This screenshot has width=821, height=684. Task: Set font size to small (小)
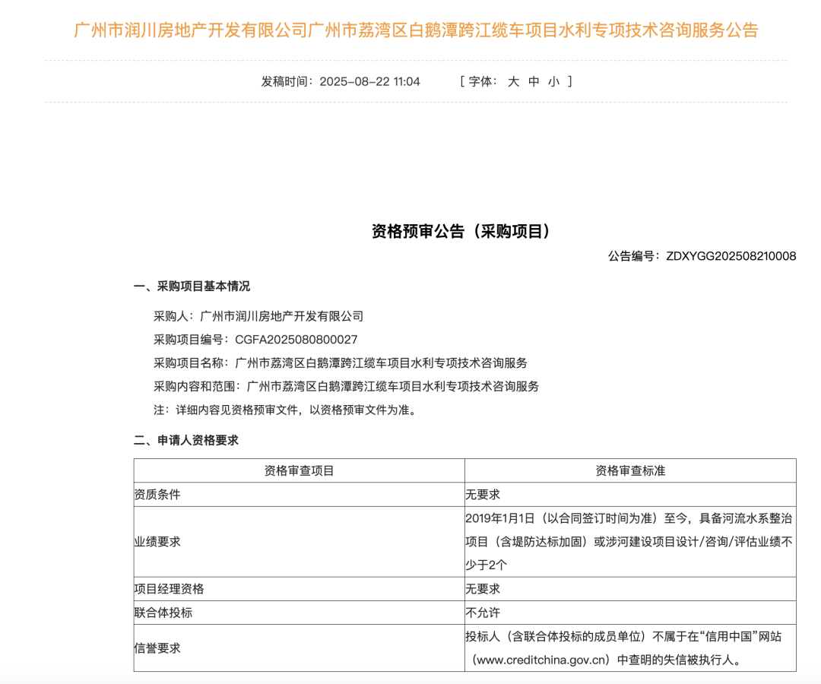[x=553, y=81]
